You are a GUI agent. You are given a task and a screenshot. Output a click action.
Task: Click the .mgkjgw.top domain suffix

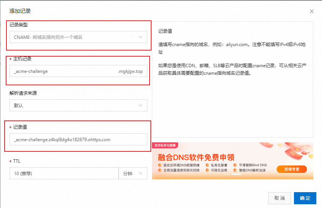pyautogui.click(x=130, y=71)
